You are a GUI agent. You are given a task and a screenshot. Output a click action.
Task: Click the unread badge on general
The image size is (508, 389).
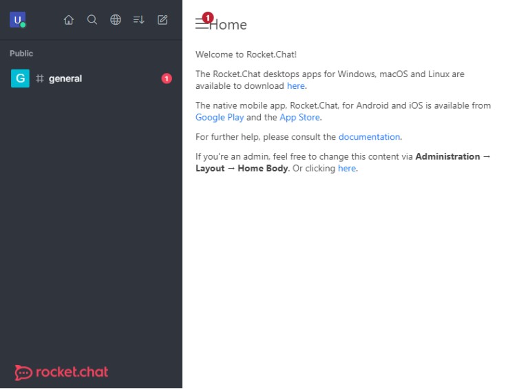(167, 78)
